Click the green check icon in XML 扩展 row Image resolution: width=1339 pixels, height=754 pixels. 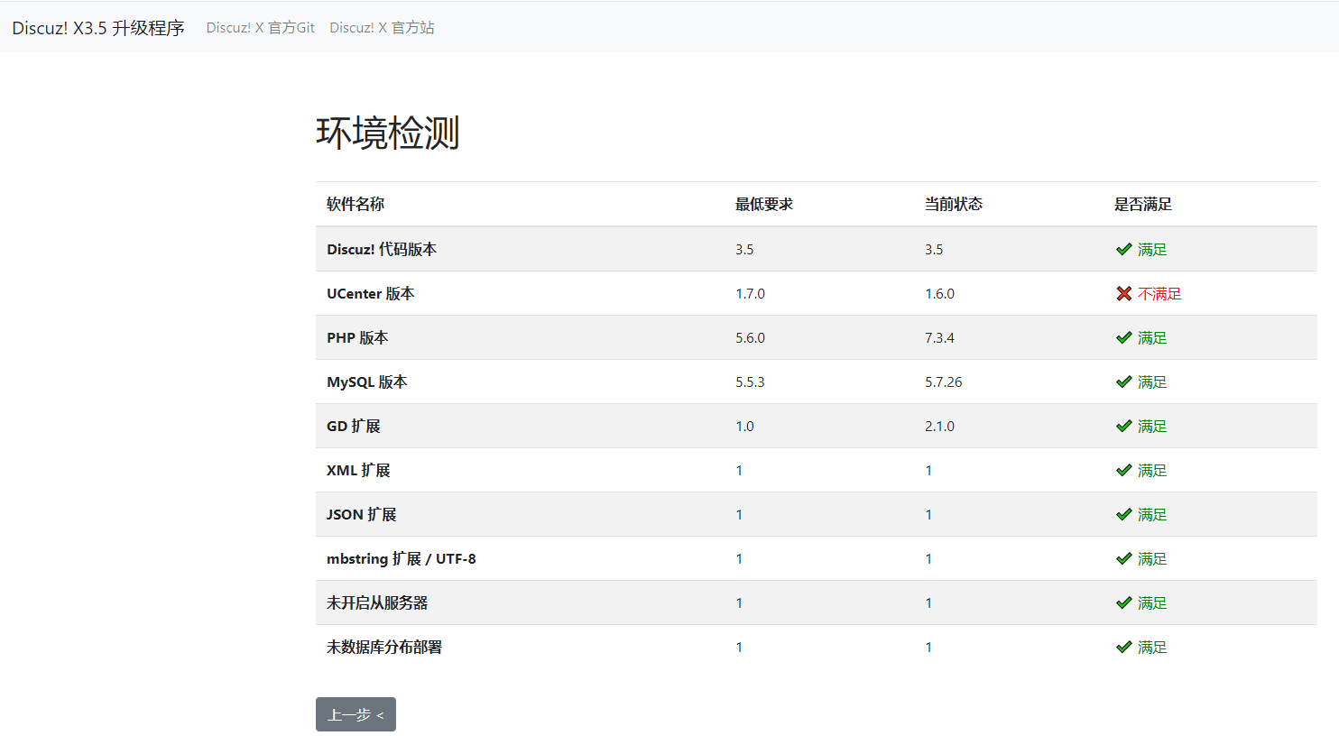click(1123, 470)
